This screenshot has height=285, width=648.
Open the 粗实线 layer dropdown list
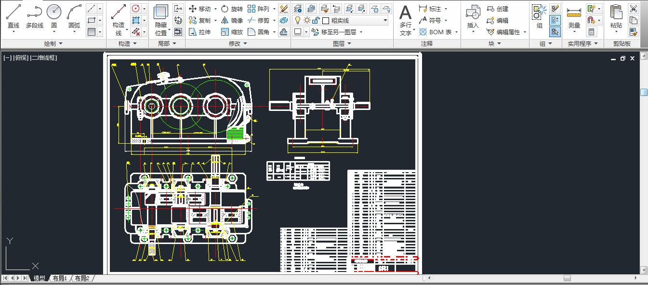(385, 20)
